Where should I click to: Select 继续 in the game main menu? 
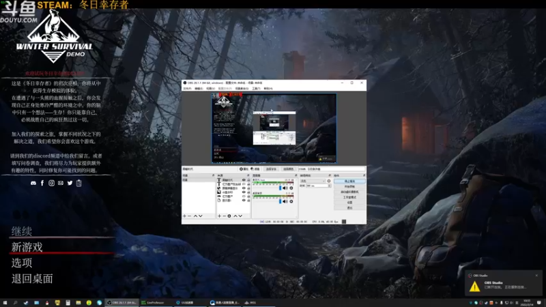click(x=22, y=231)
